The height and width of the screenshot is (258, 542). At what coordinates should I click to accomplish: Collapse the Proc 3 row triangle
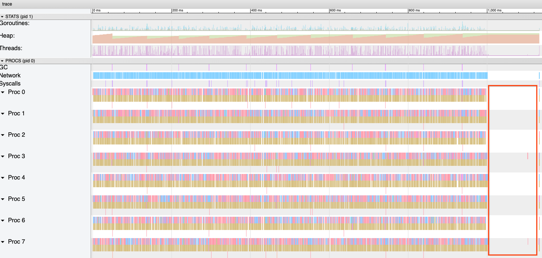(x=3, y=156)
